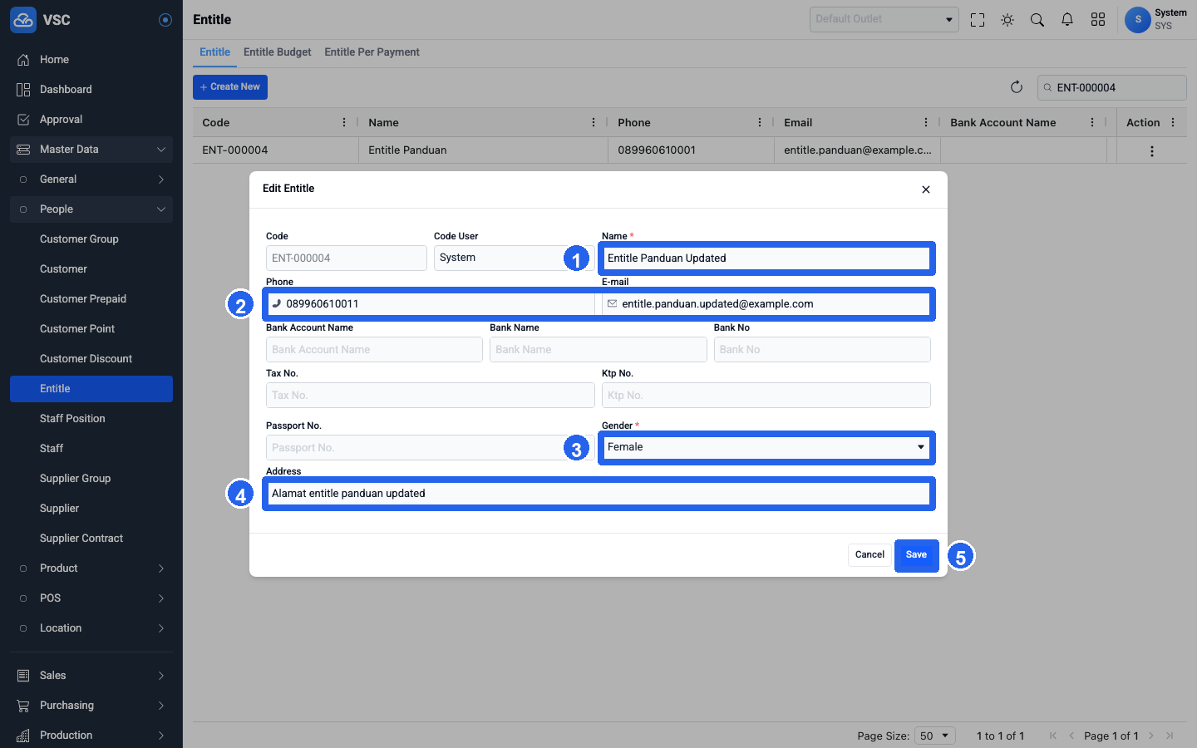Expand the Location submenu

(91, 628)
